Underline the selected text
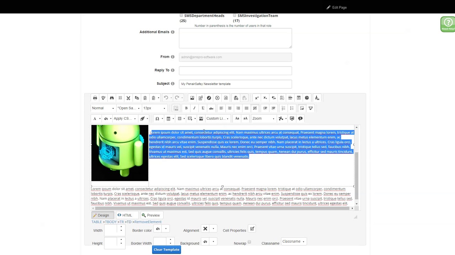The height and width of the screenshot is (255, 455). [x=203, y=108]
